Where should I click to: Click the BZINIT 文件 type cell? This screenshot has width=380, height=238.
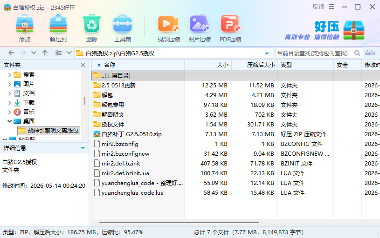[297, 164]
